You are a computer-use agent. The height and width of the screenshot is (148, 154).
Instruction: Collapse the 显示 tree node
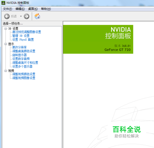pyautogui.click(x=6, y=44)
